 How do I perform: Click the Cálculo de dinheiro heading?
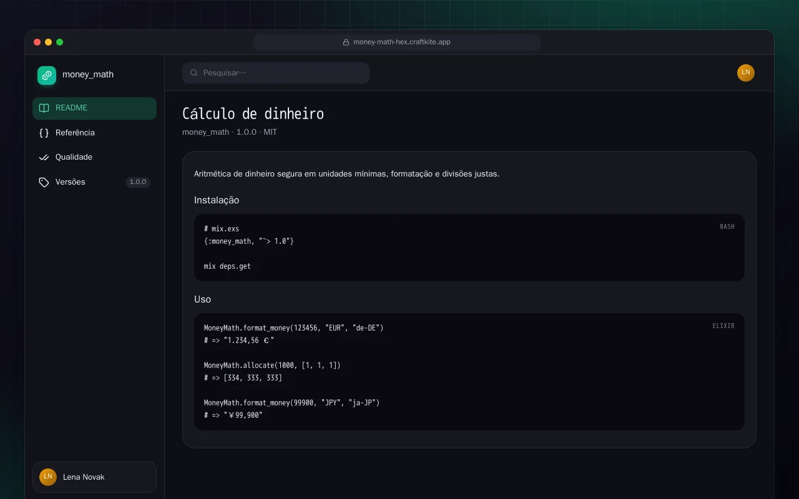coord(253,114)
